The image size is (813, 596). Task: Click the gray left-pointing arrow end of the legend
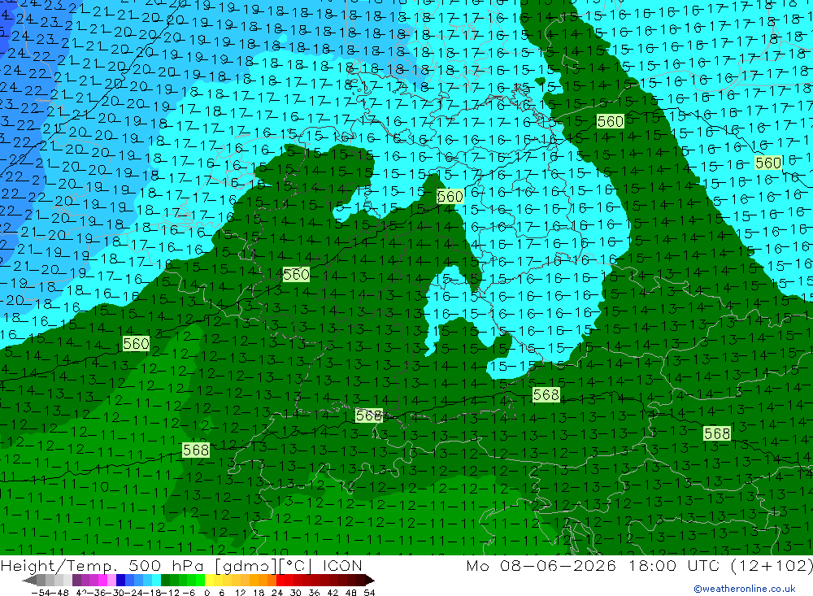click(x=29, y=581)
